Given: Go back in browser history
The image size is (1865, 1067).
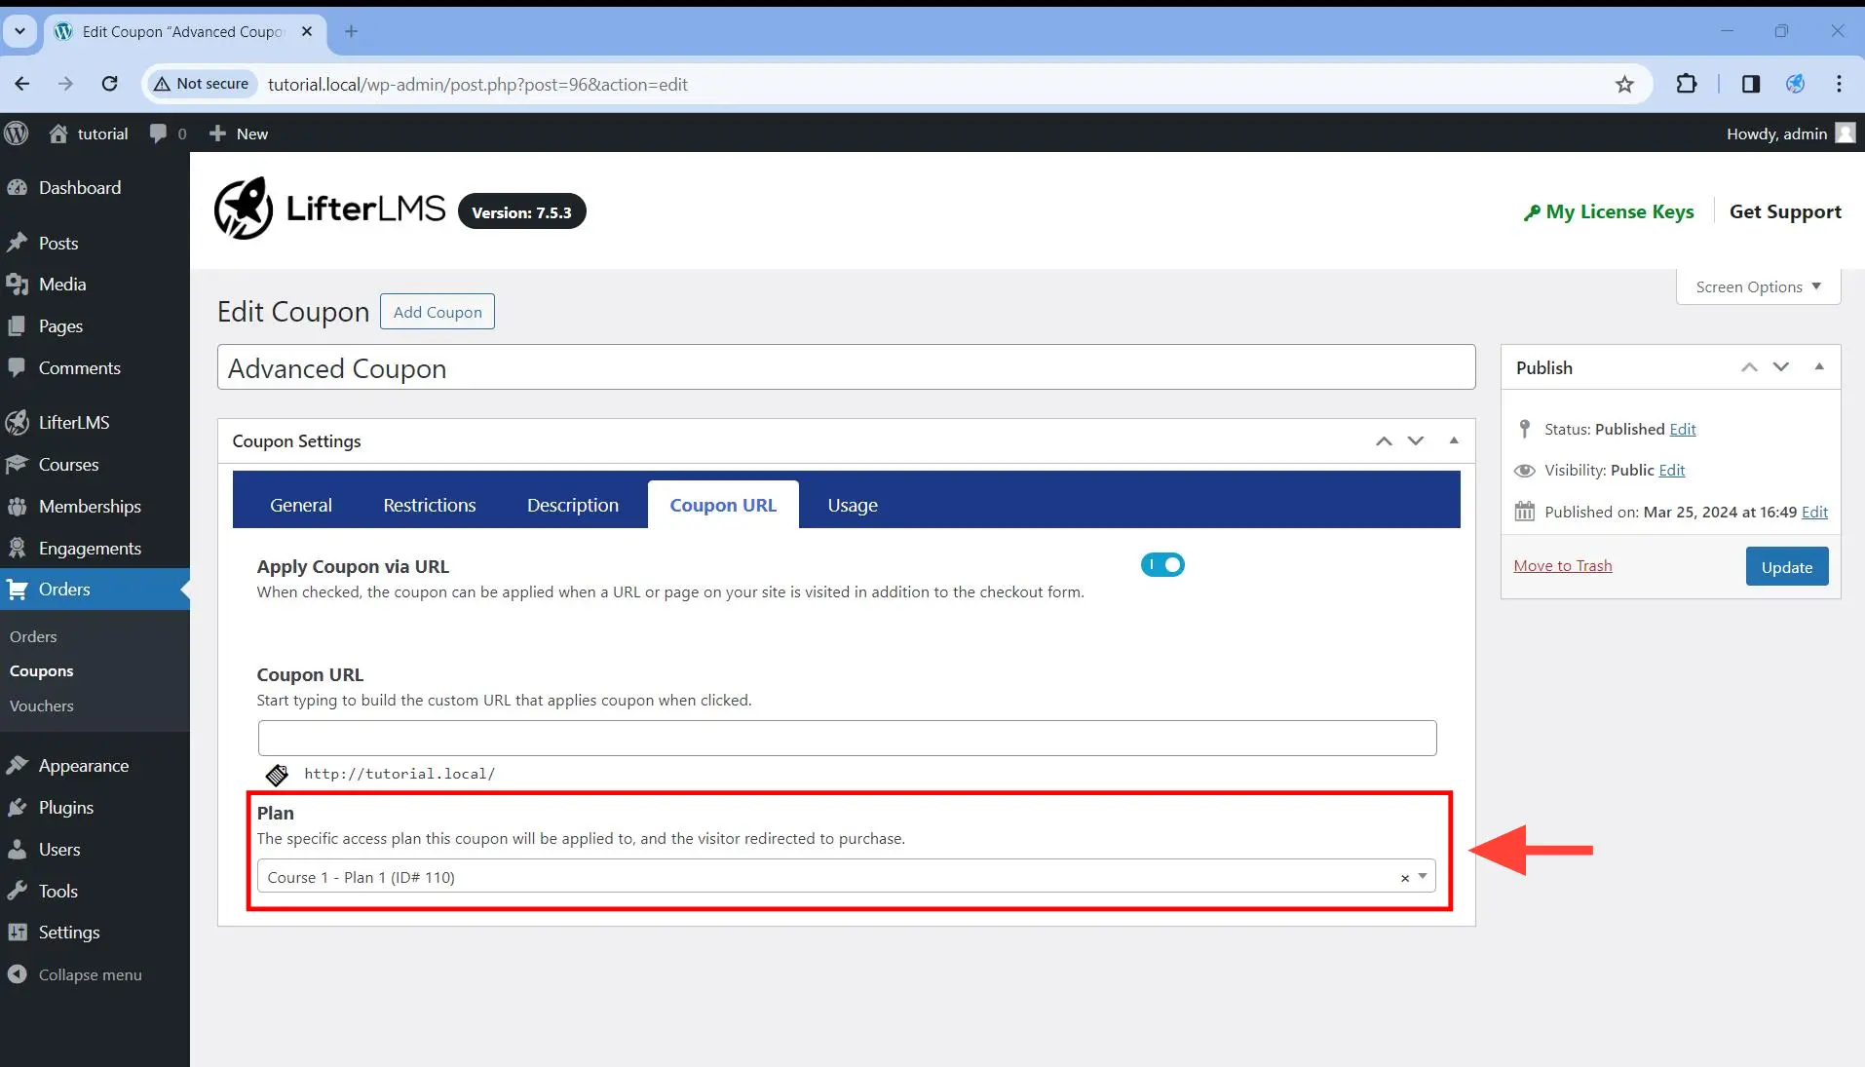Looking at the screenshot, I should (x=22, y=84).
